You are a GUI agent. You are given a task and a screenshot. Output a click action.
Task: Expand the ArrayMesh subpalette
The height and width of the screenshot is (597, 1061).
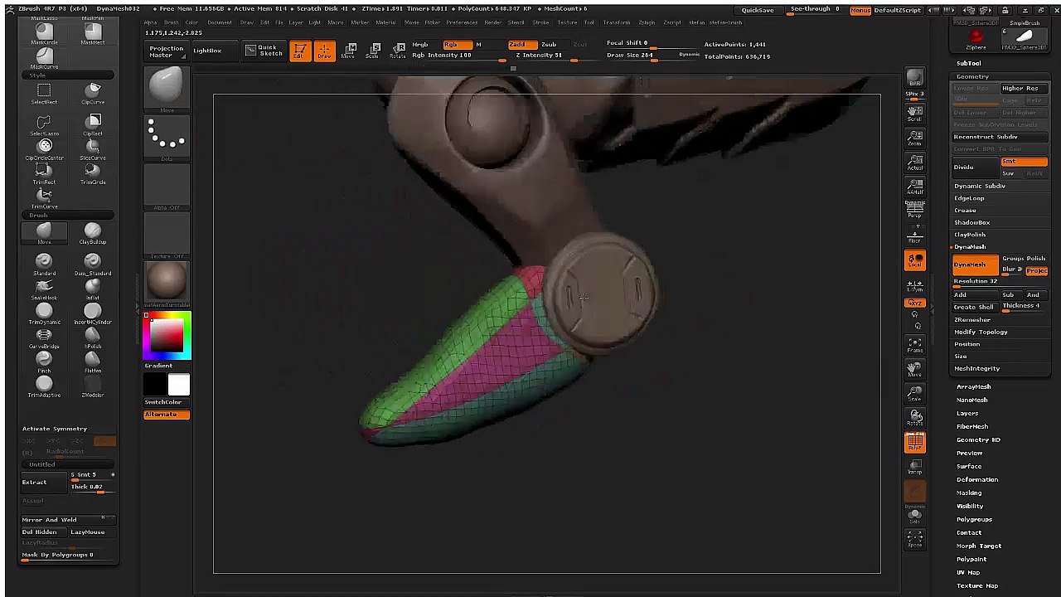pos(973,386)
